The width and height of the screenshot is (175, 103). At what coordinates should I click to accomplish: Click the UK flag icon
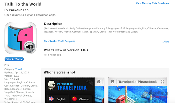tap(51, 99)
